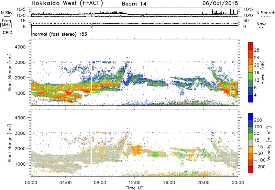
Task: Click the "-15" label on the velocity colorbar
Action: pyautogui.click(x=258, y=147)
